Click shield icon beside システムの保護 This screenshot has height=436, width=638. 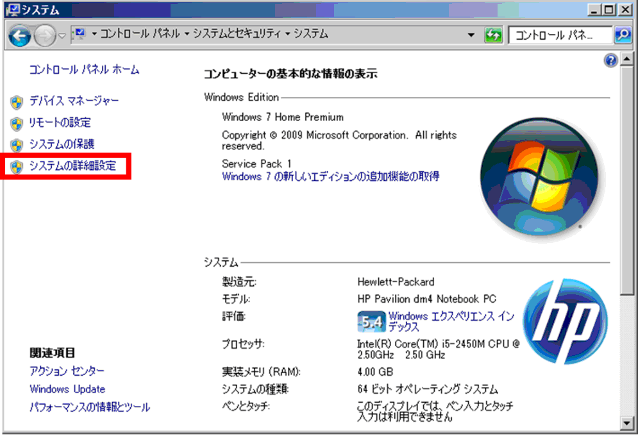(17, 145)
